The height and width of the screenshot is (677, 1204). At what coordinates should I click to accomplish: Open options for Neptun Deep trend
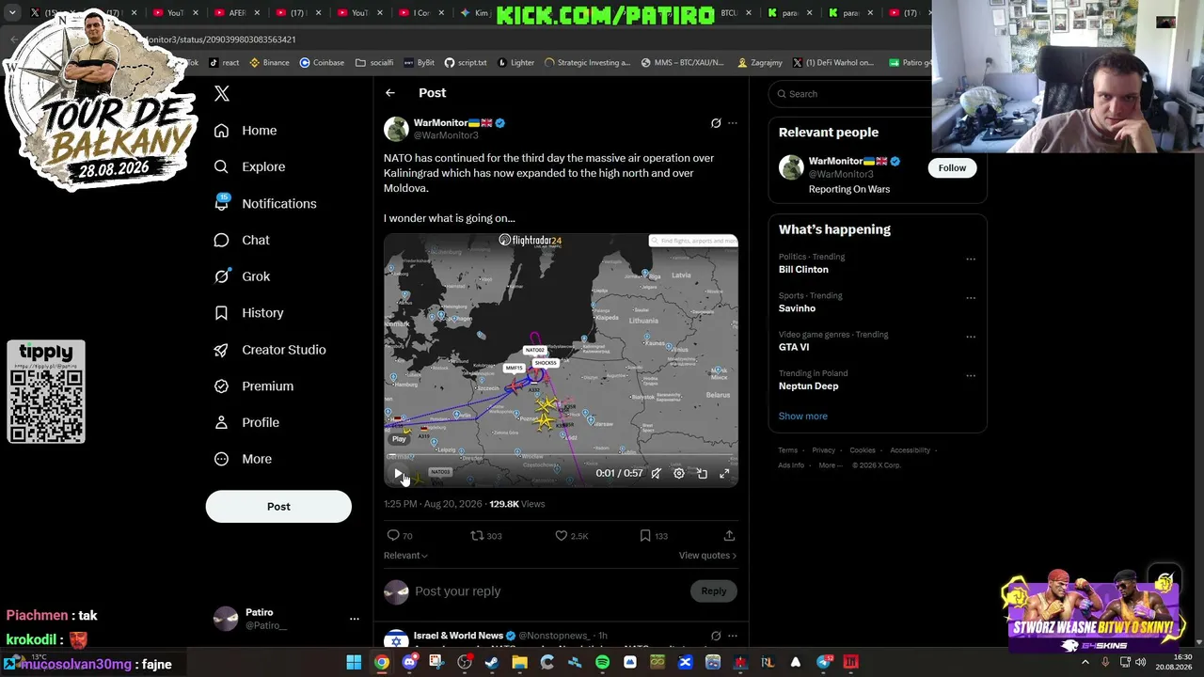tap(971, 376)
